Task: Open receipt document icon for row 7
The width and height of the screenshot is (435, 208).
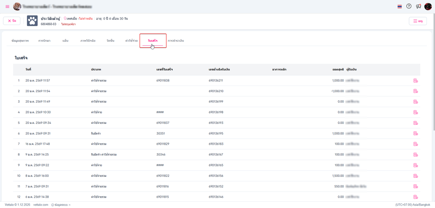Action: point(416,144)
